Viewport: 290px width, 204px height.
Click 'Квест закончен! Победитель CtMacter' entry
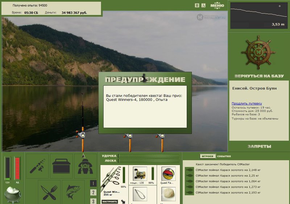coord(223,164)
